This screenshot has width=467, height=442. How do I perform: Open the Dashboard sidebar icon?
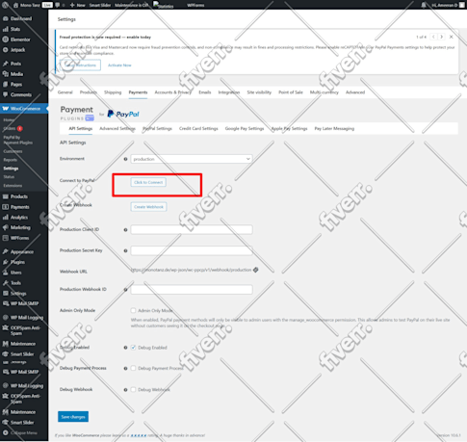(6, 18)
